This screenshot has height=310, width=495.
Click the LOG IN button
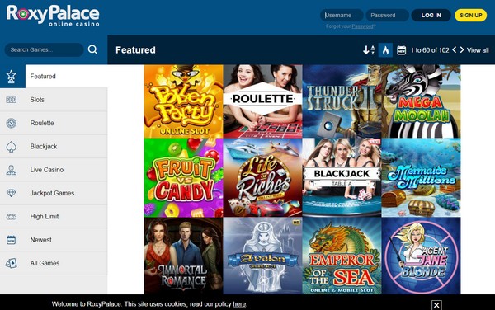pos(431,15)
